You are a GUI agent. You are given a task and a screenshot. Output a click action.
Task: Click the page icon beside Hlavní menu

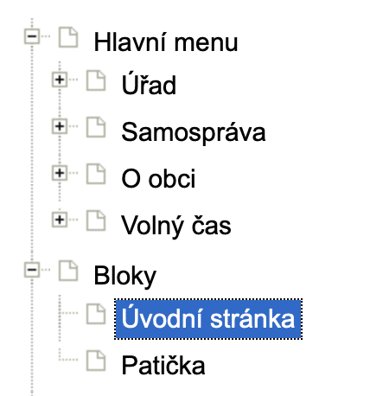click(68, 37)
